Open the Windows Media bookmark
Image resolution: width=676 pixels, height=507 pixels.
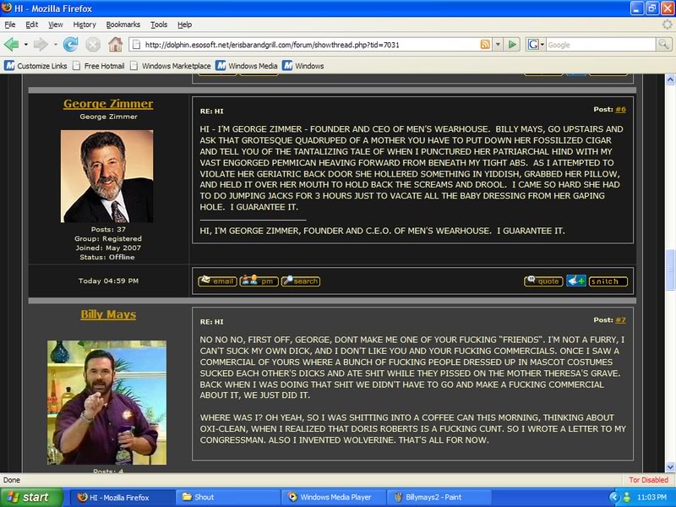247,66
